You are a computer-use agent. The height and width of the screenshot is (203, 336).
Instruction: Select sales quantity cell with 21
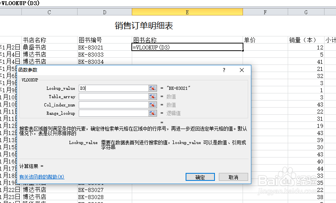coord(306,69)
